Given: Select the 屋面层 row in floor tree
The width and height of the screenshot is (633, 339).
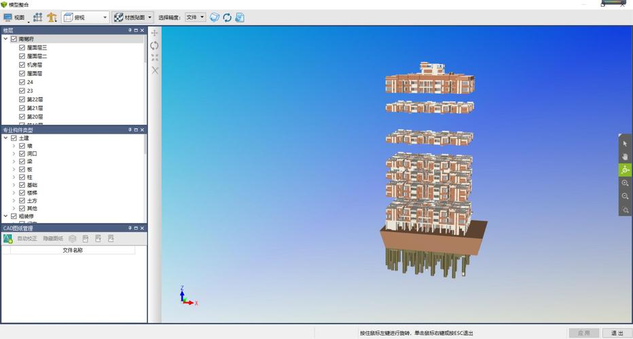Looking at the screenshot, I should [35, 73].
